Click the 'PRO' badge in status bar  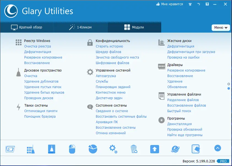coord(223,161)
